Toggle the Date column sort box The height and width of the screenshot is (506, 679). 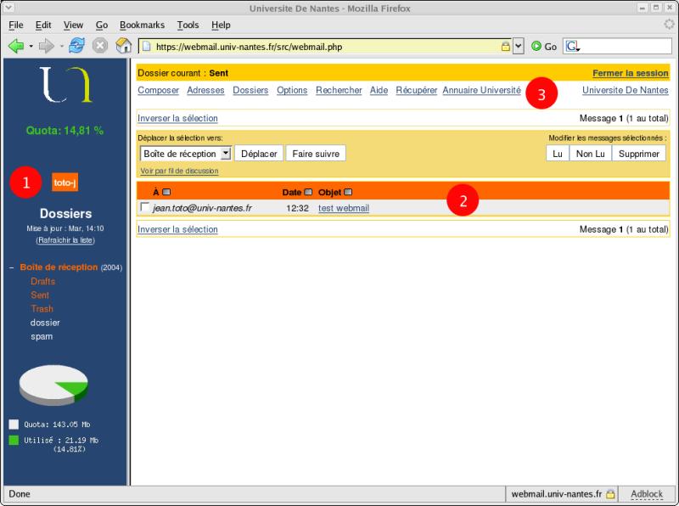pyautogui.click(x=308, y=192)
